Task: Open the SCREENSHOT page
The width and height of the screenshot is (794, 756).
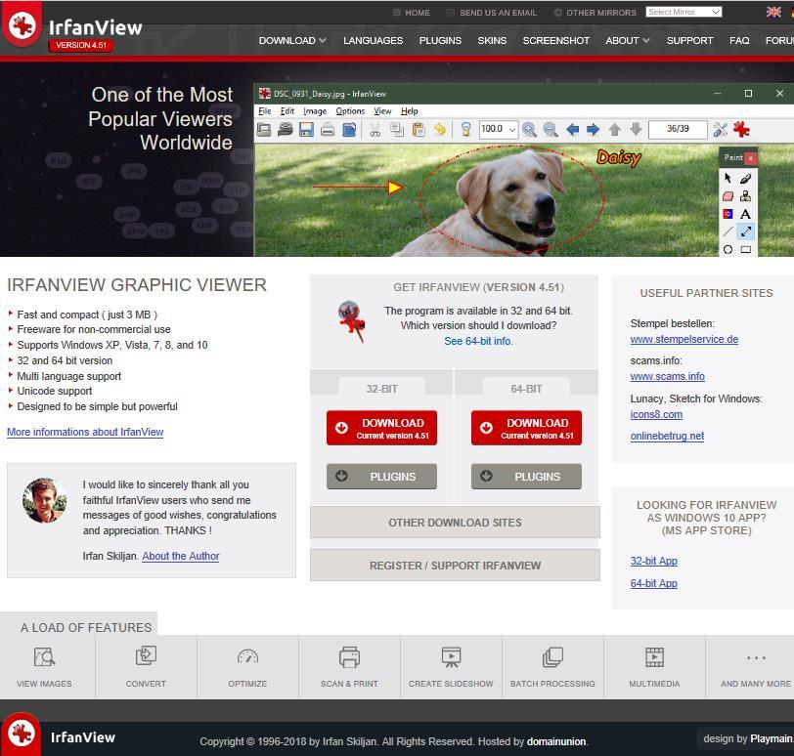Action: 556,40
